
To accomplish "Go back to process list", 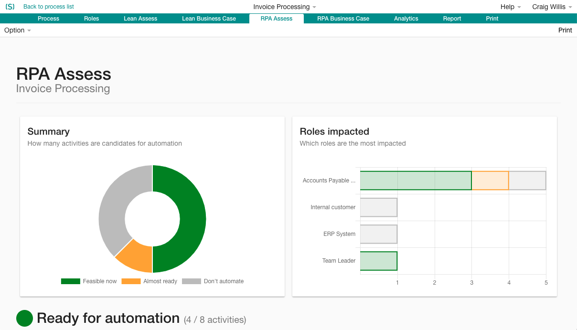I will (x=49, y=7).
